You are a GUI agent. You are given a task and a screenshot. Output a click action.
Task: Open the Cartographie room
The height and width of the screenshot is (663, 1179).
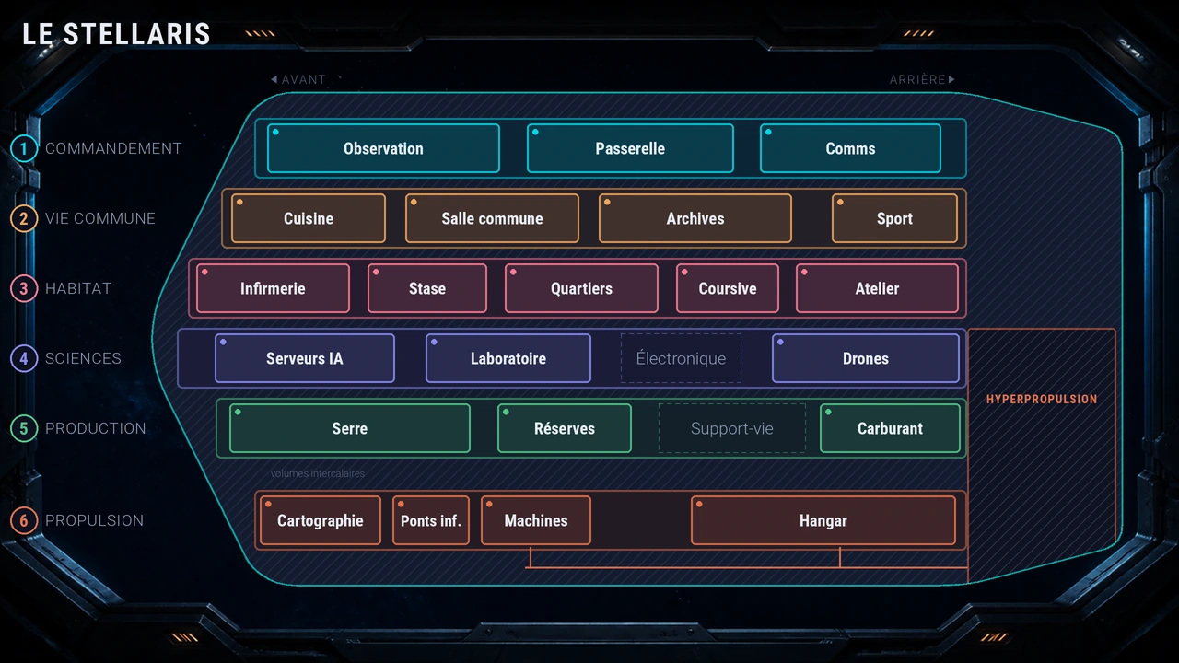[321, 520]
